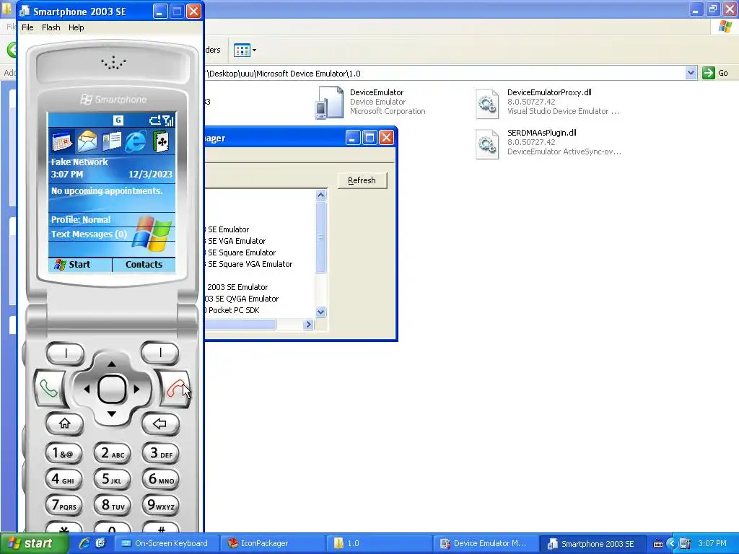Open the Contacts card icon on the phone screen
Image resolution: width=739 pixels, height=554 pixels.
pos(112,141)
